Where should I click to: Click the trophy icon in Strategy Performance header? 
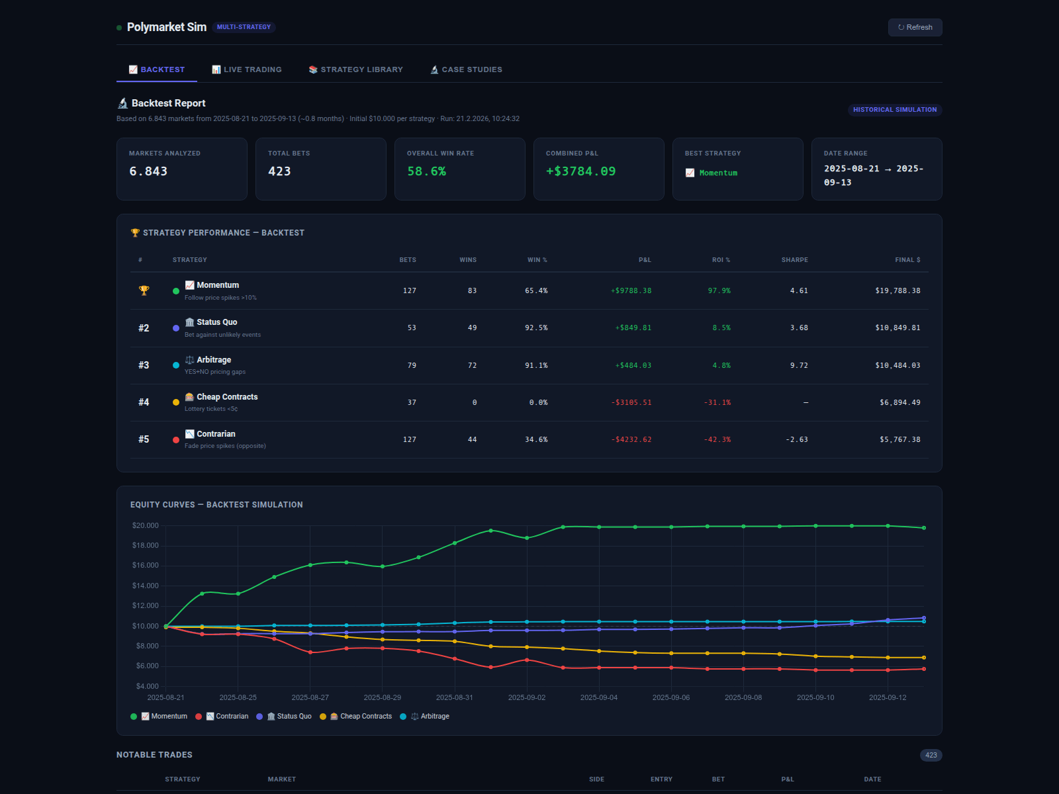pos(135,233)
